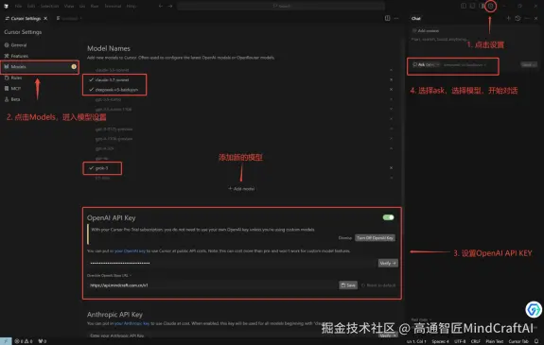Delete the grok-3 model with its X

[391, 168]
